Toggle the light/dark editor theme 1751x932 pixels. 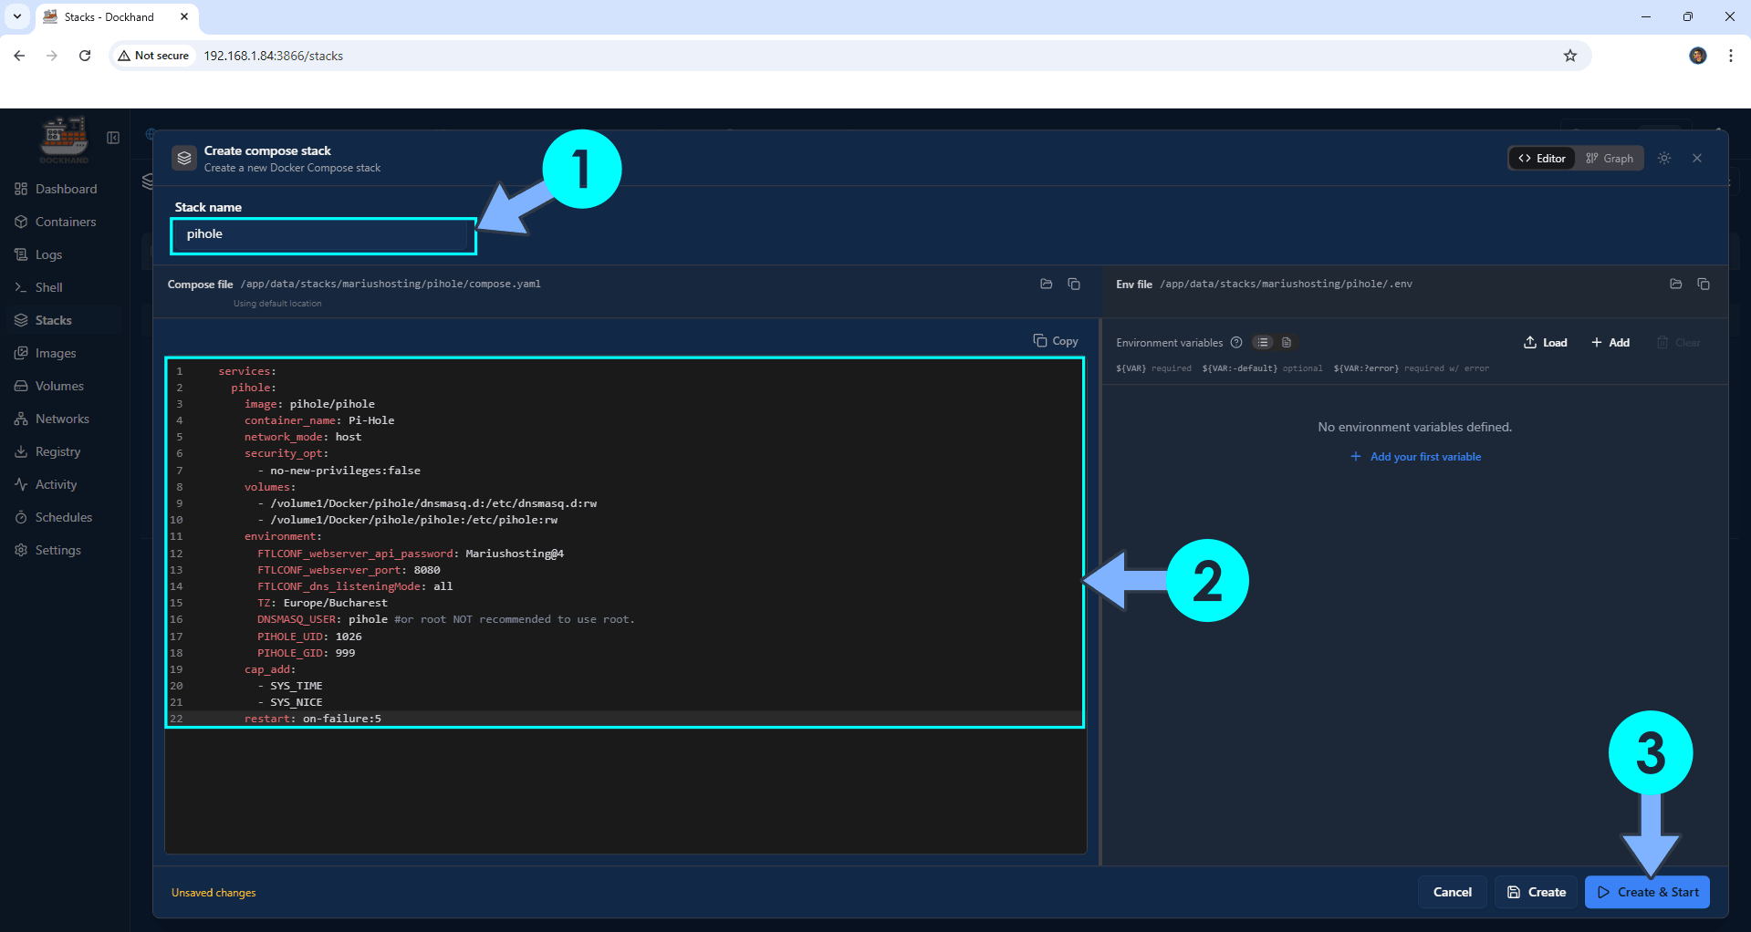(x=1664, y=159)
